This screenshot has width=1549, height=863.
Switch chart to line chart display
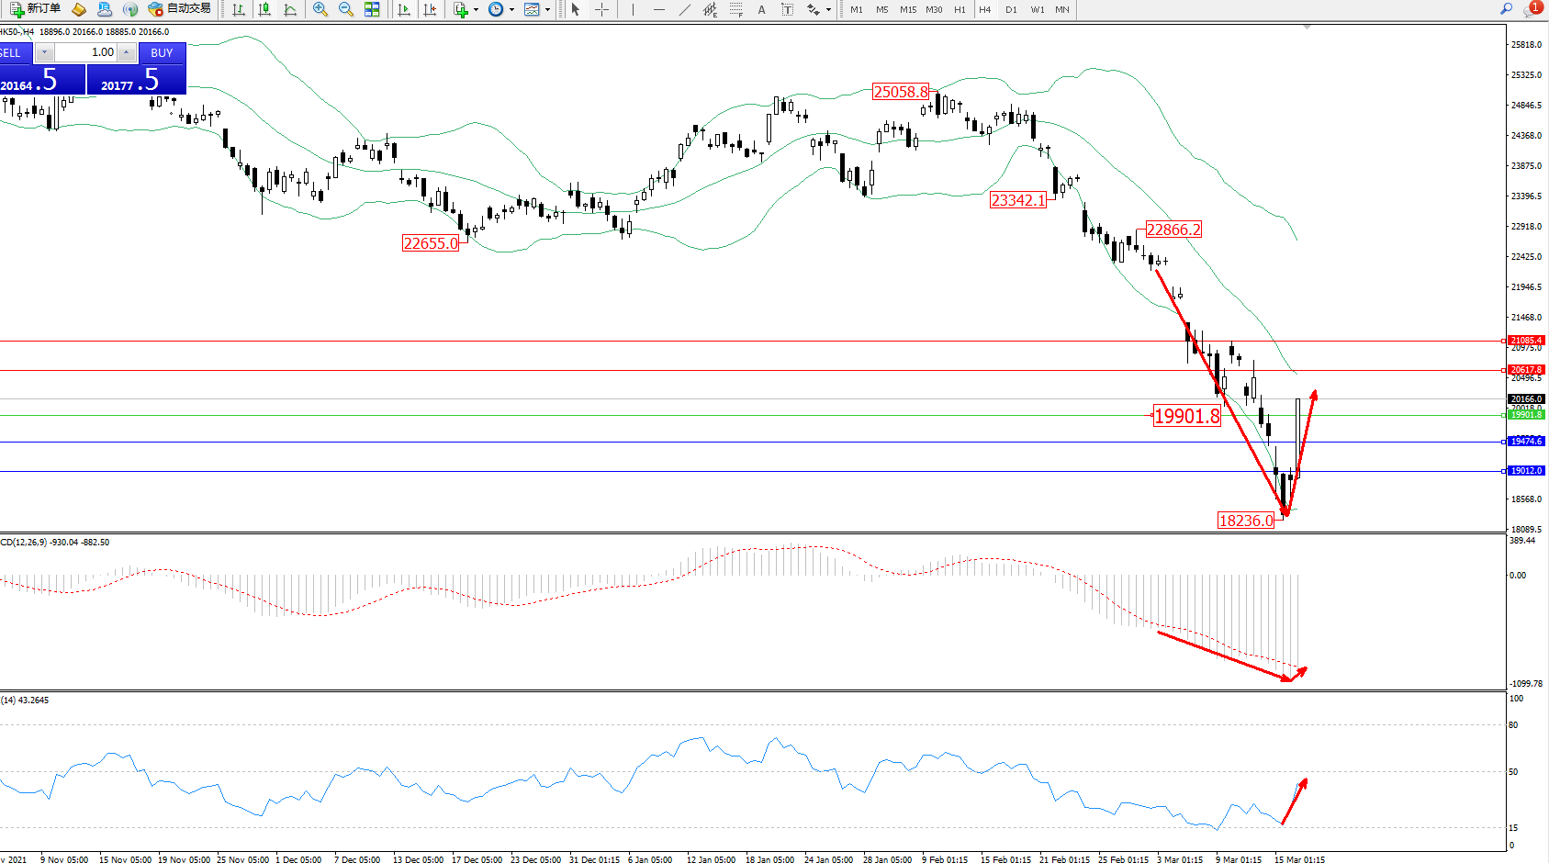pos(290,9)
